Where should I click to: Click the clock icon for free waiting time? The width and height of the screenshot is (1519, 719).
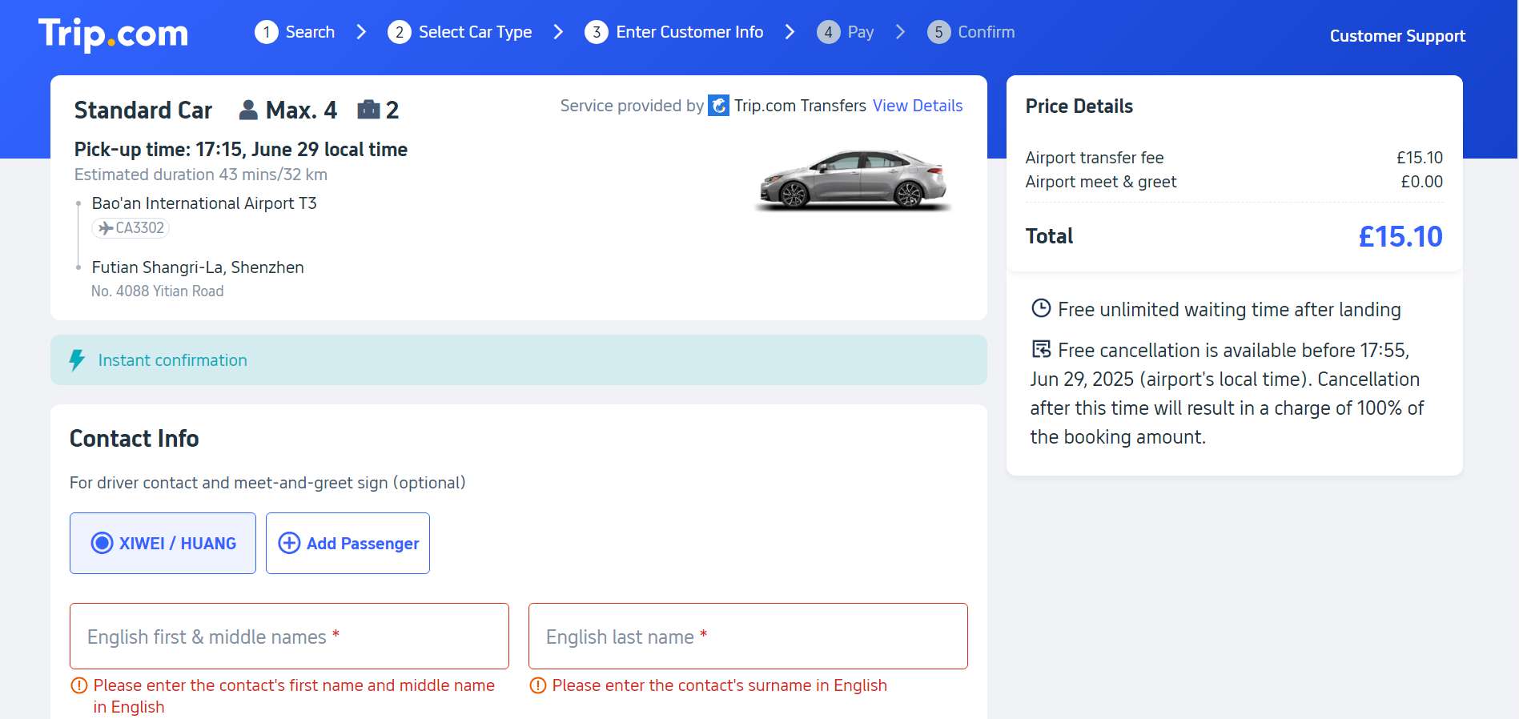click(x=1041, y=308)
